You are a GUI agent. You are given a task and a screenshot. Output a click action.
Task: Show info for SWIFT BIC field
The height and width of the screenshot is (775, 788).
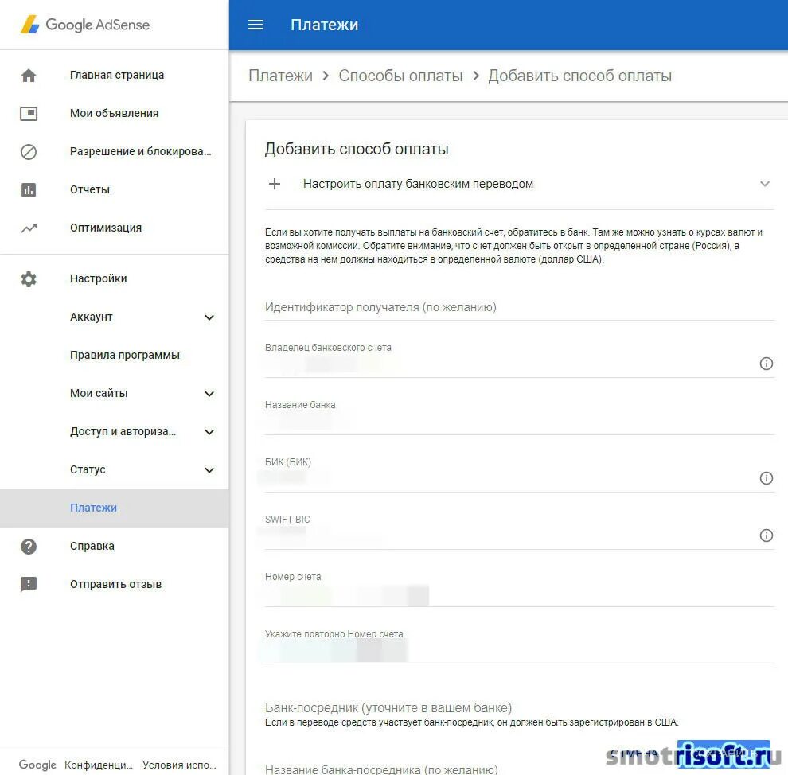tap(766, 535)
